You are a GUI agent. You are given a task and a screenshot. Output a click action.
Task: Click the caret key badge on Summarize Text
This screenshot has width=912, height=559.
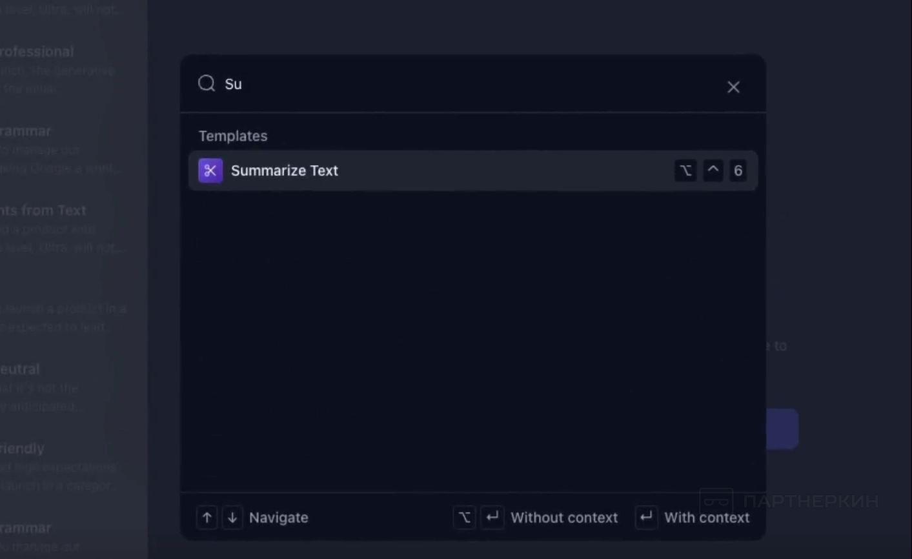click(x=713, y=170)
